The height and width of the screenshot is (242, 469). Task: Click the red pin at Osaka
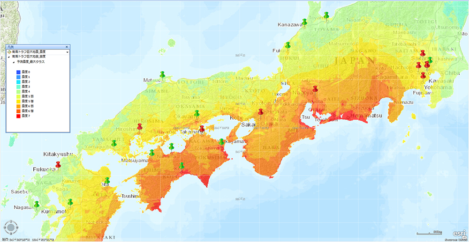pyautogui.click(x=260, y=111)
